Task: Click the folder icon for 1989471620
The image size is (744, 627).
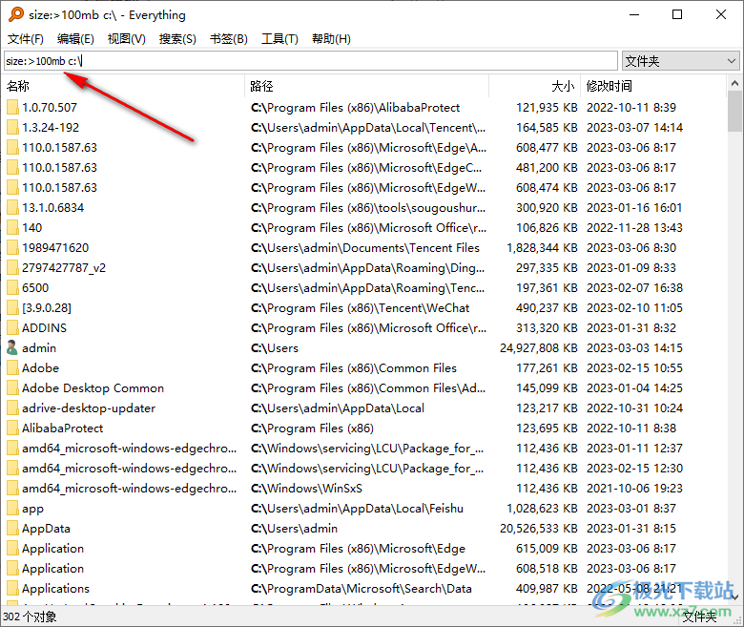Action: [12, 248]
